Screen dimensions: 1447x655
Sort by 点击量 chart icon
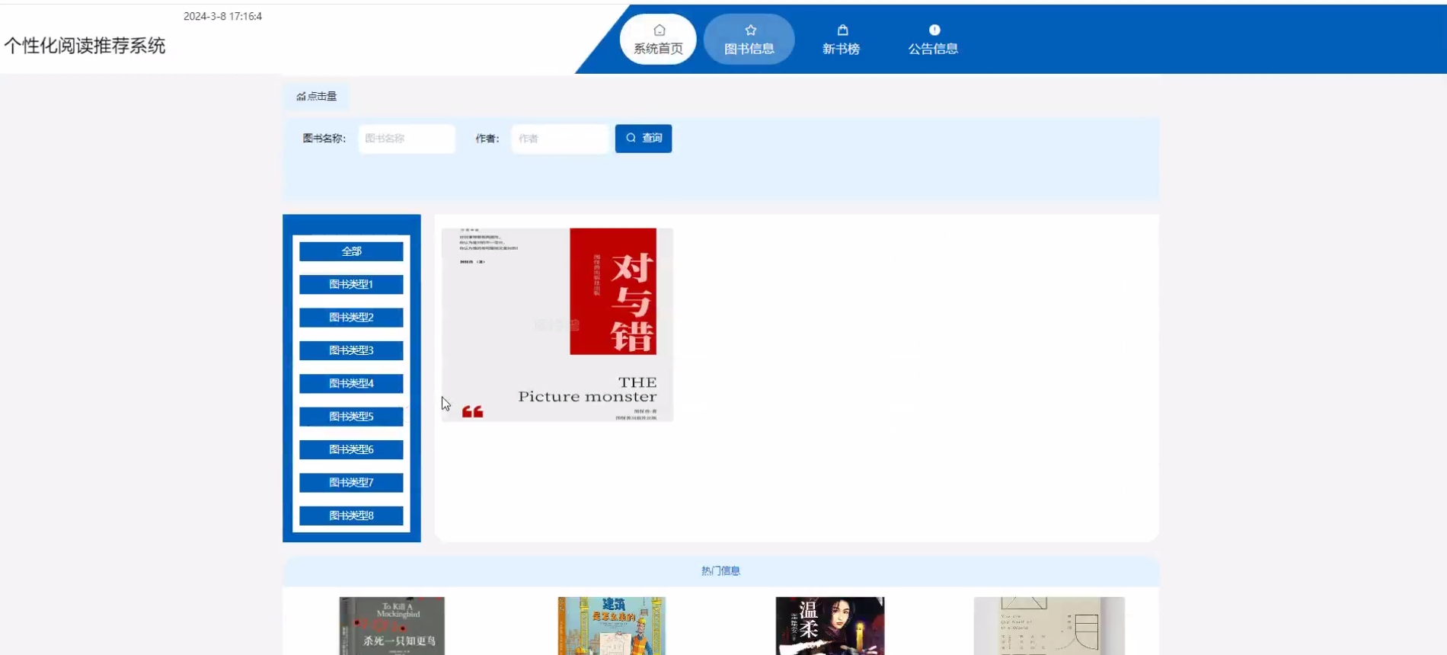pyautogui.click(x=301, y=97)
